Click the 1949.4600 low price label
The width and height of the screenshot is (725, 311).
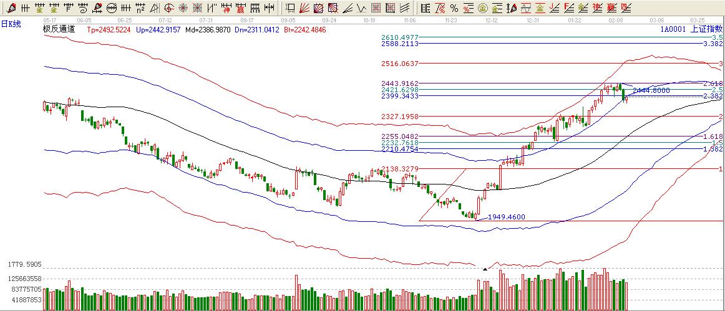coord(506,217)
